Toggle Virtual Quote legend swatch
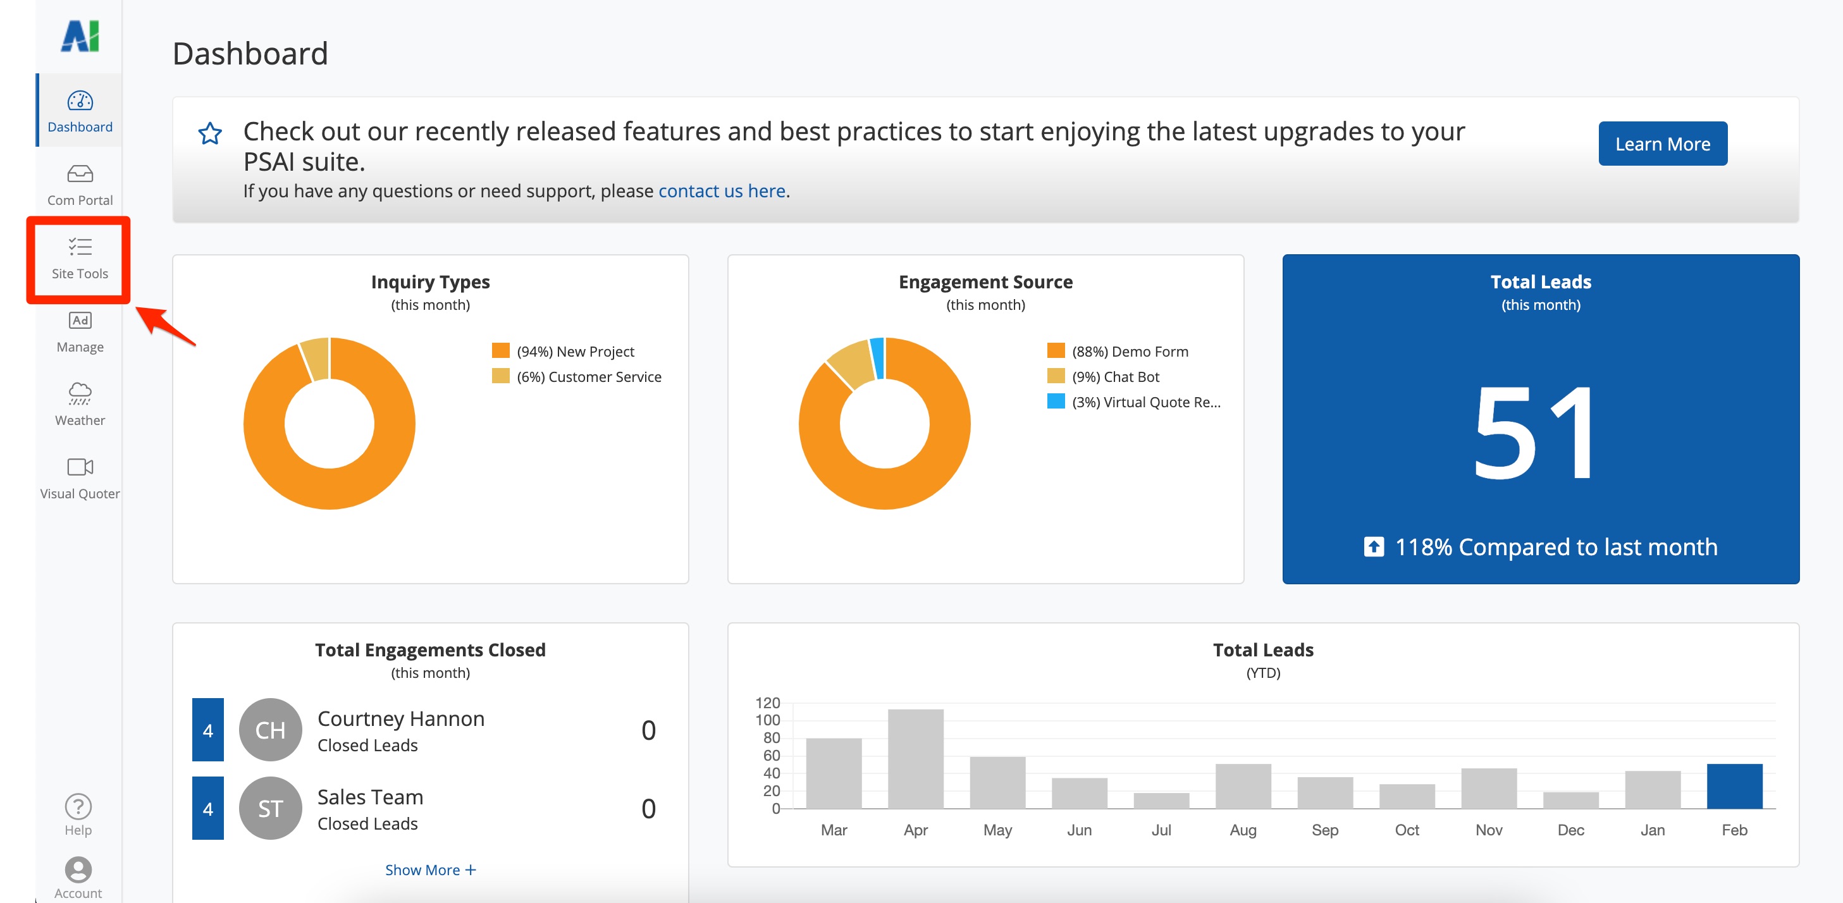1843x903 pixels. [1056, 402]
